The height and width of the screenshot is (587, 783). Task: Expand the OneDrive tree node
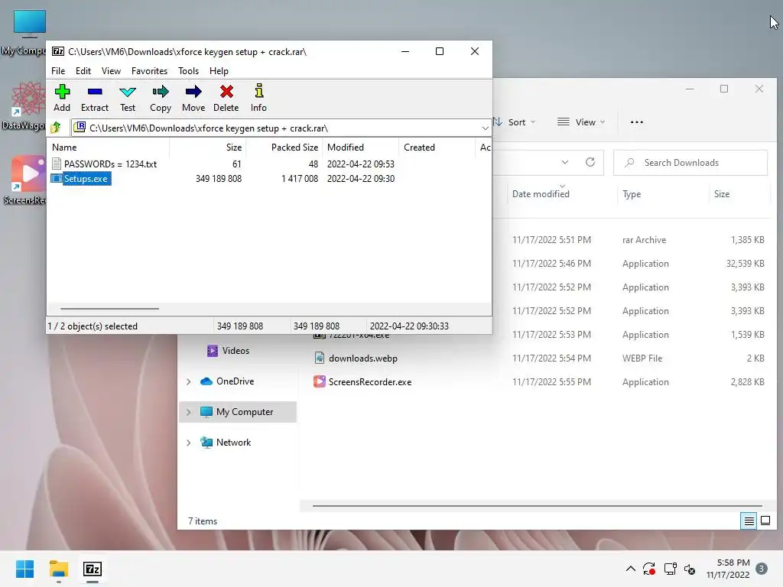pyautogui.click(x=188, y=381)
